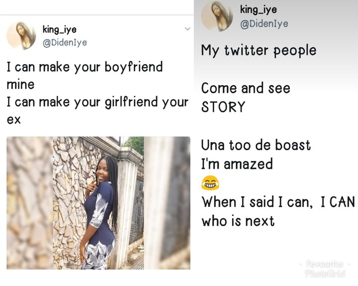This screenshot has height=286, width=358.
Task: Click "My twitter people" text
Action: [258, 51]
